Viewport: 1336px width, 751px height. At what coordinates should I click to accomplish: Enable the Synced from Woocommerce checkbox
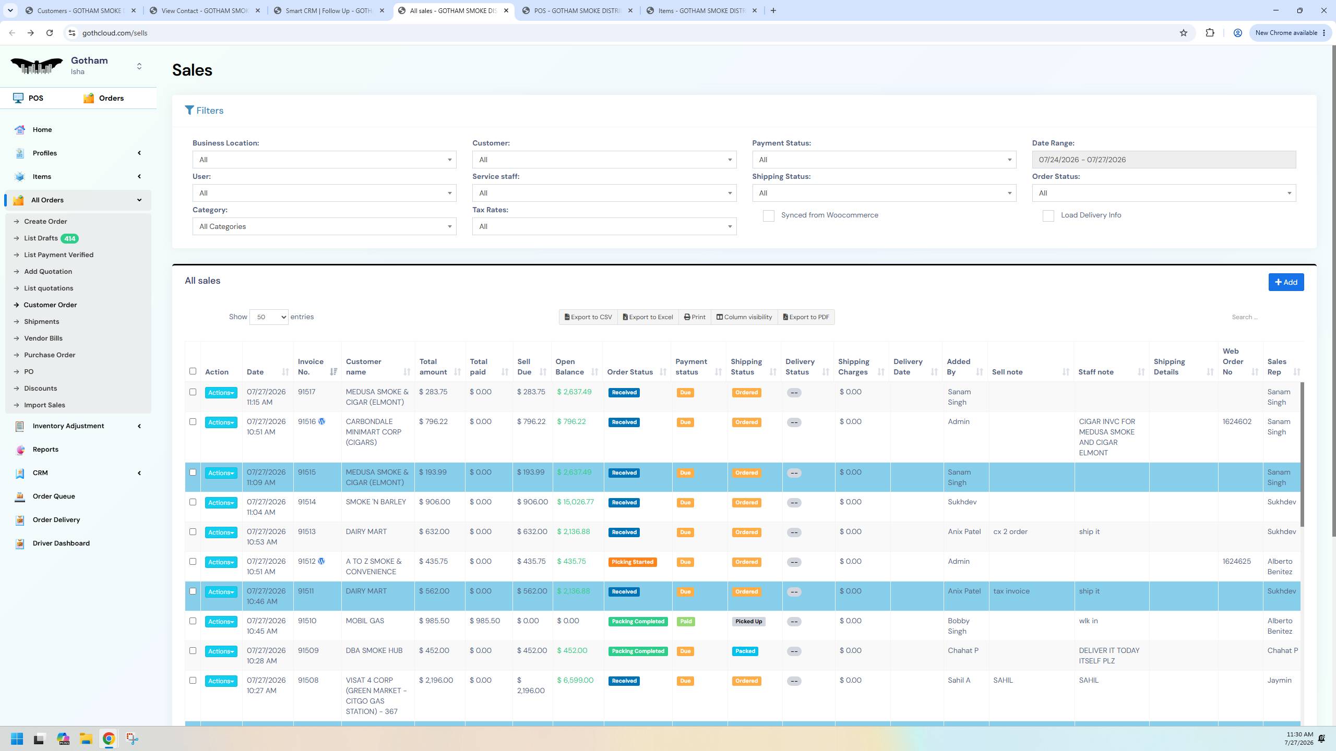[768, 216]
